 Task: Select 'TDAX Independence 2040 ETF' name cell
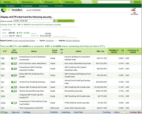(x=31, y=108)
